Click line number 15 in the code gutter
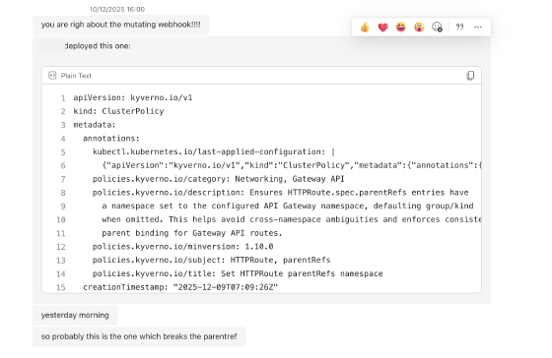 pos(61,287)
